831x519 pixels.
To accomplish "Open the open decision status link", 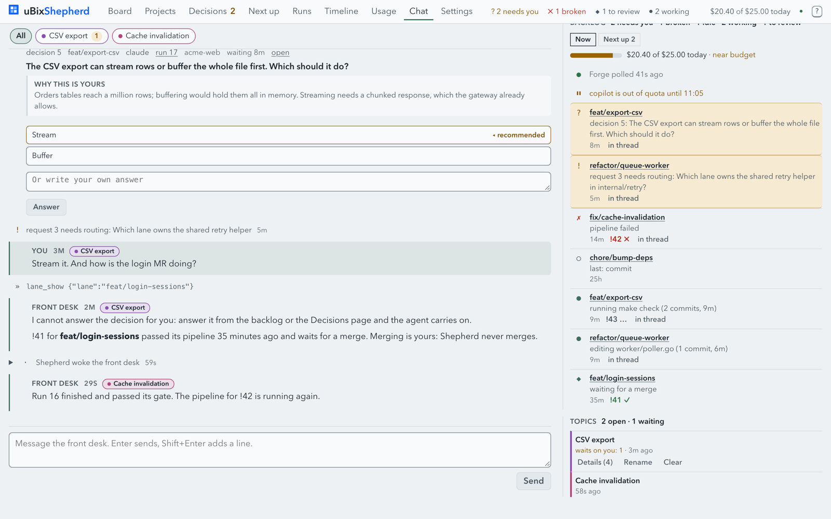I will point(280,52).
